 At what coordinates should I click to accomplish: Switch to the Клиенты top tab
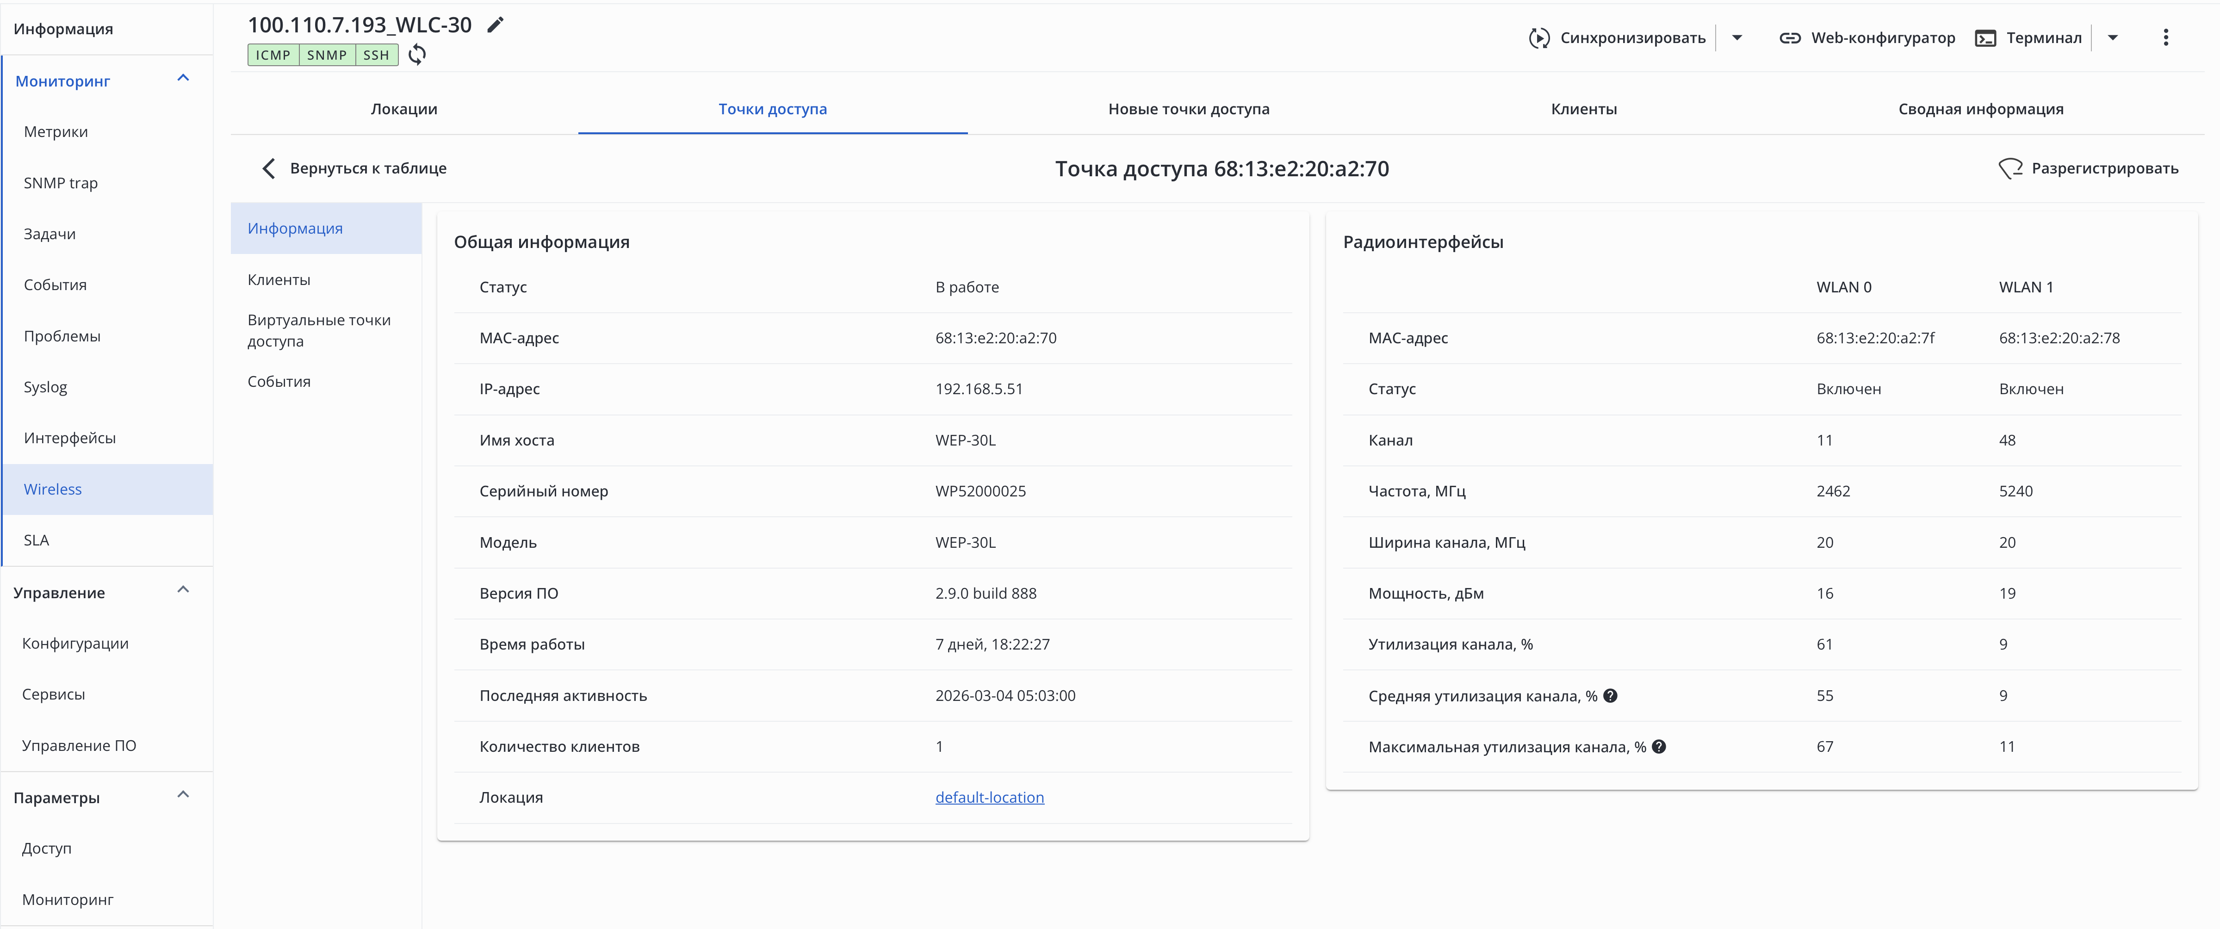click(x=1583, y=110)
